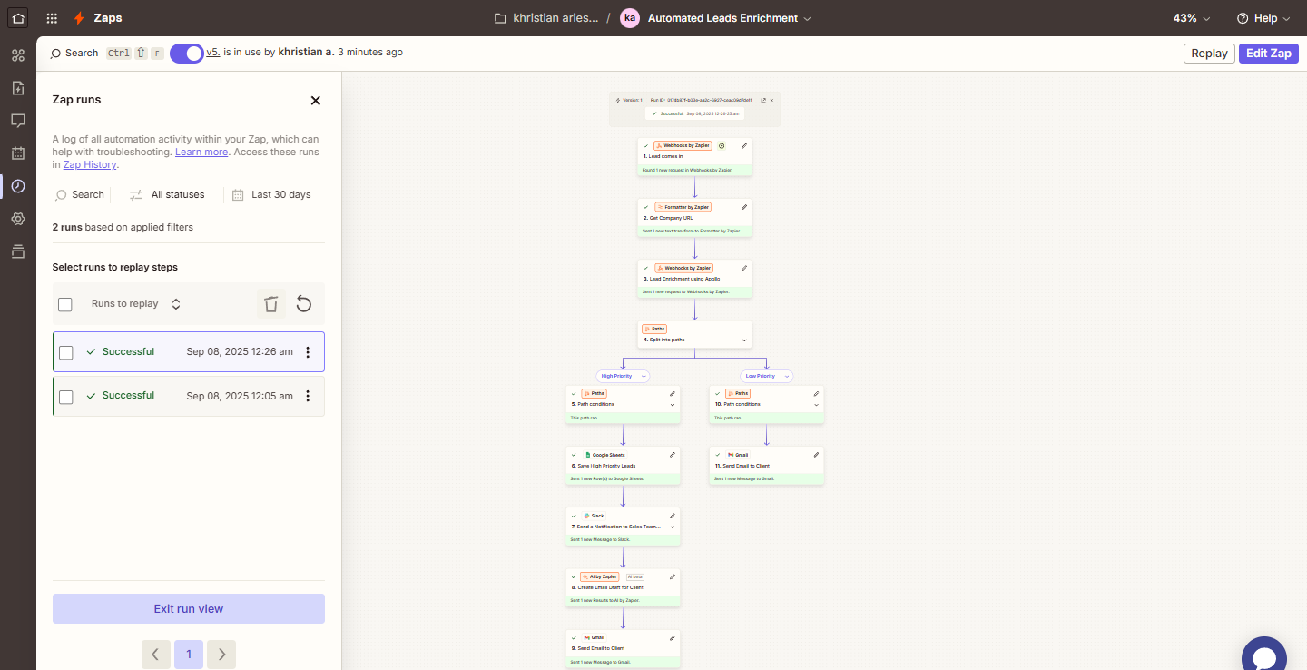
Task: Open the Zap History link
Action: pos(90,165)
